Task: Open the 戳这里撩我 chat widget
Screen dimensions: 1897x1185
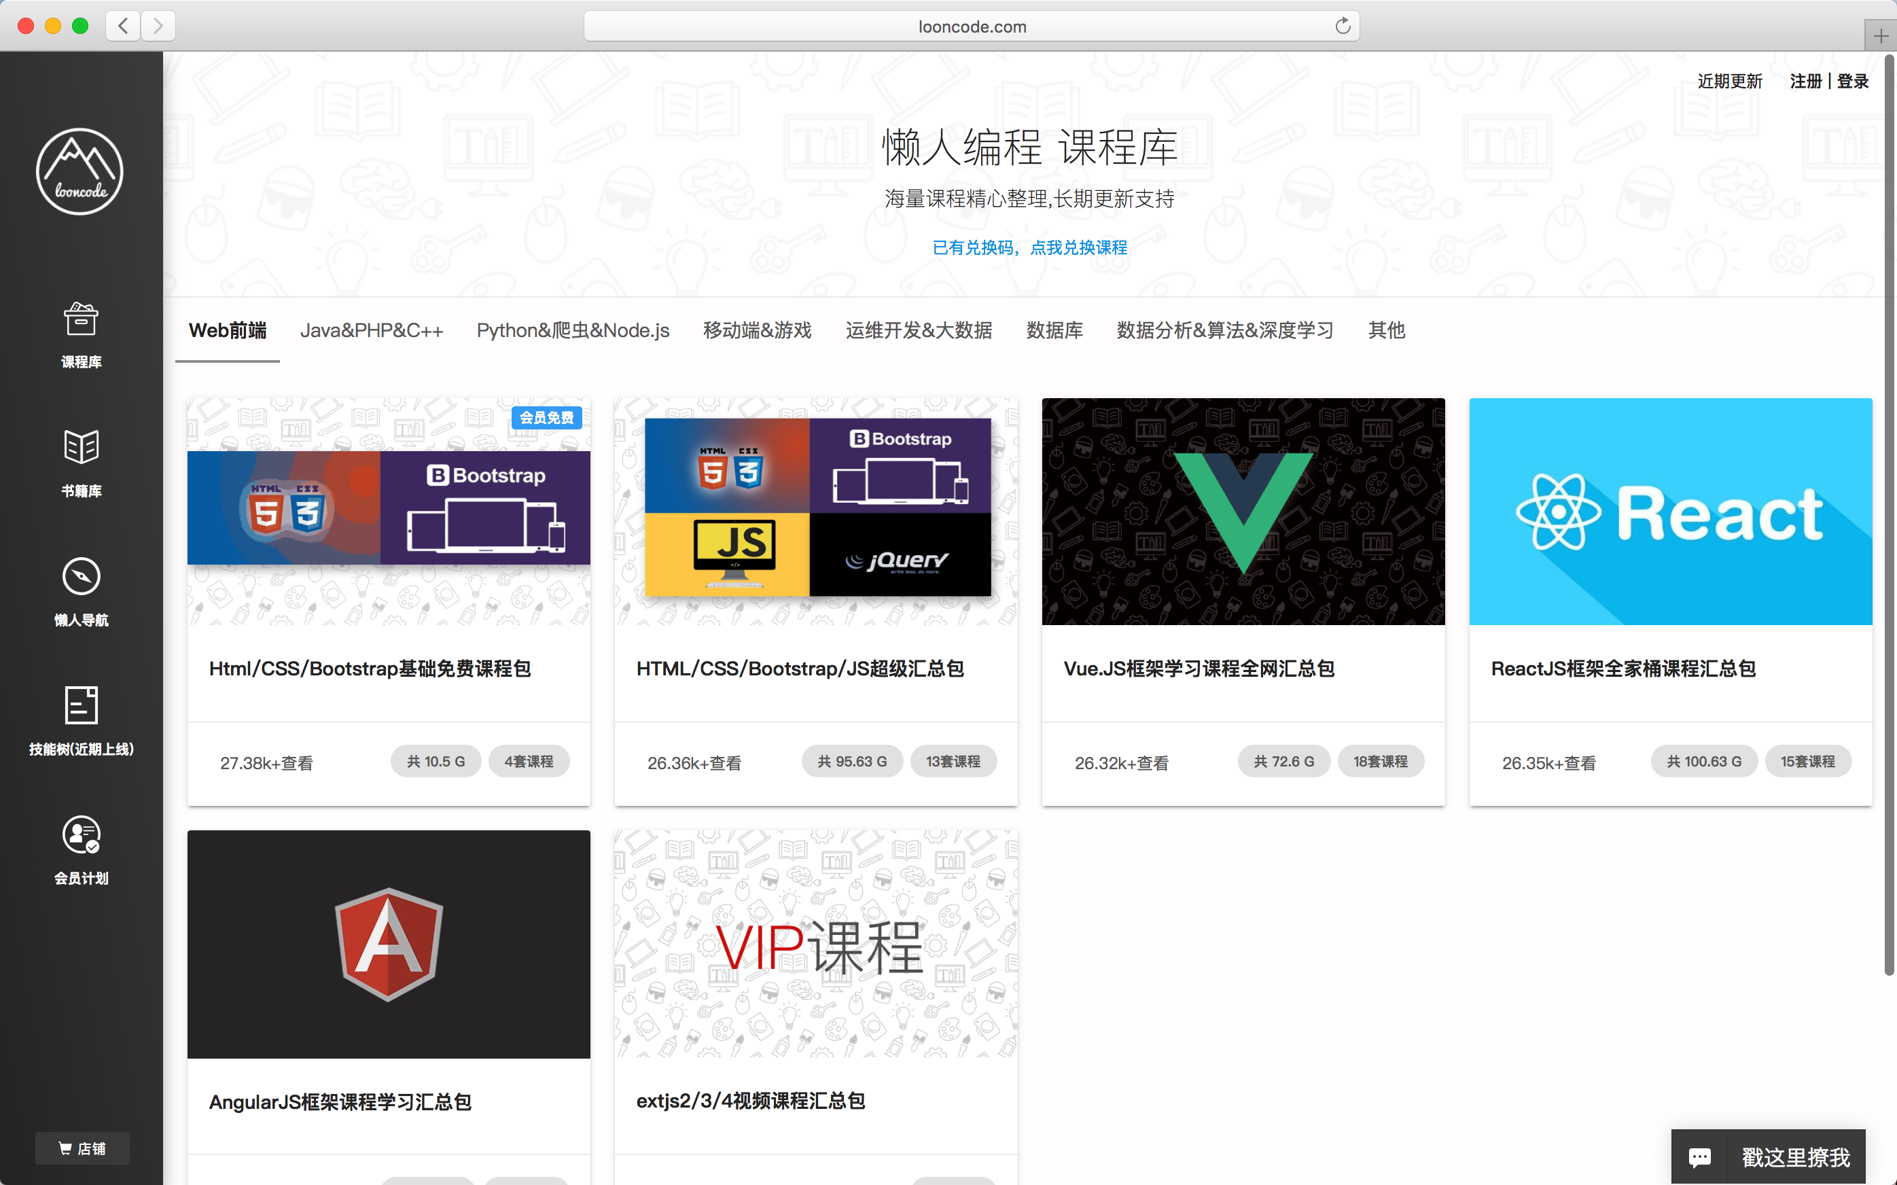Action: click(1768, 1156)
